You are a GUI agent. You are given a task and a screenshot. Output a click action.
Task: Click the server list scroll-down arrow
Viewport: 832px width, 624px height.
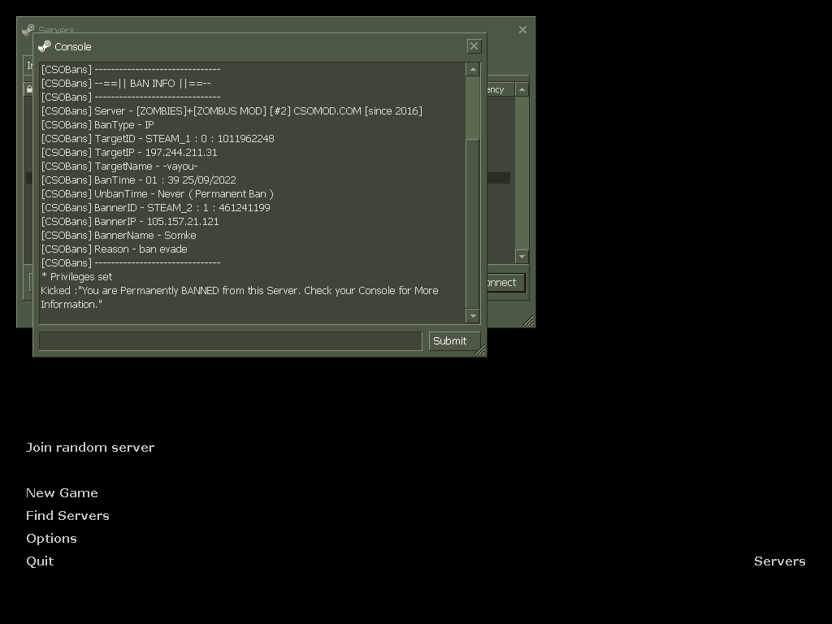[522, 257]
